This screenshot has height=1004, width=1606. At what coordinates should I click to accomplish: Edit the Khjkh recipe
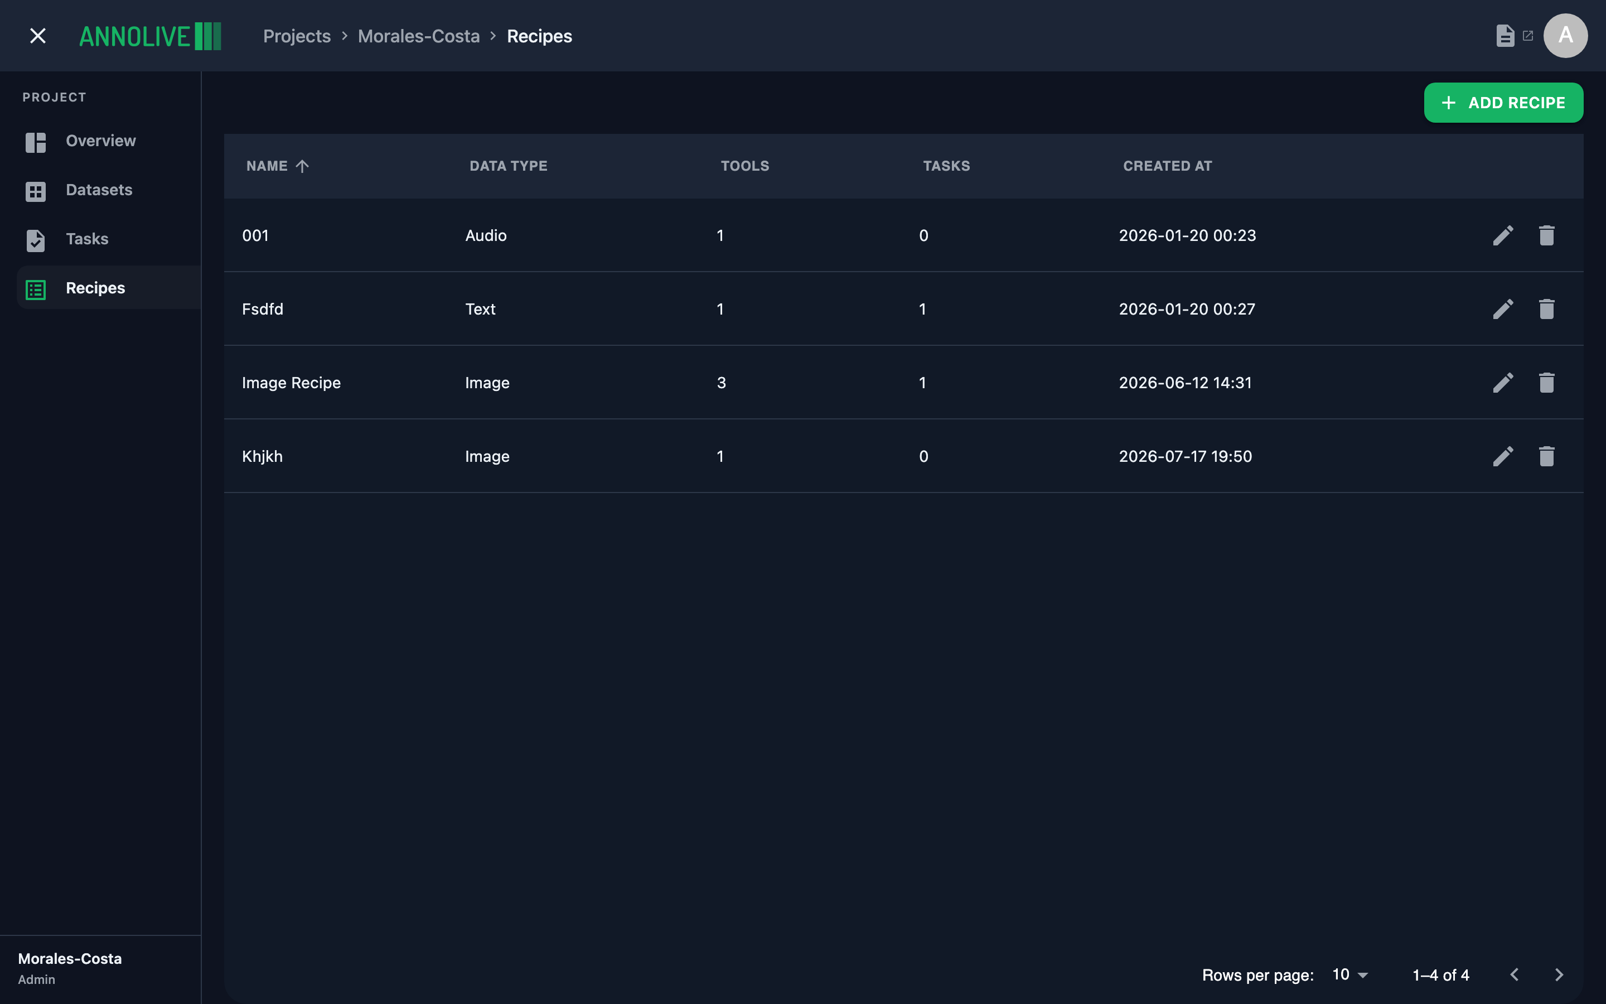tap(1503, 456)
